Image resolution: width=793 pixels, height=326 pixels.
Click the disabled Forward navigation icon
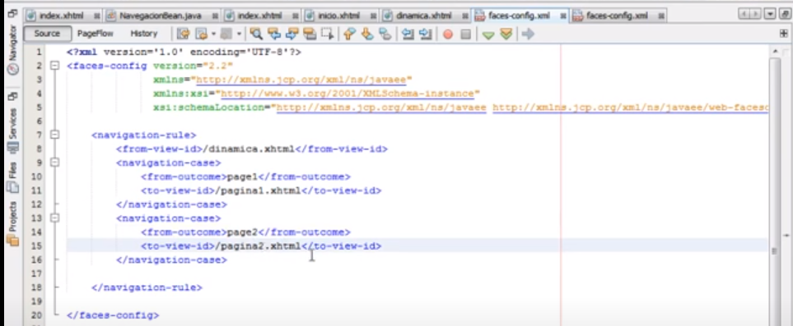[x=226, y=34]
